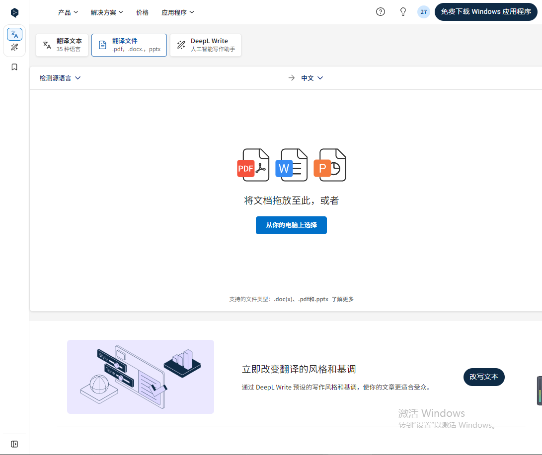Click the lightbulb tips icon
This screenshot has width=542, height=455.
(x=403, y=12)
